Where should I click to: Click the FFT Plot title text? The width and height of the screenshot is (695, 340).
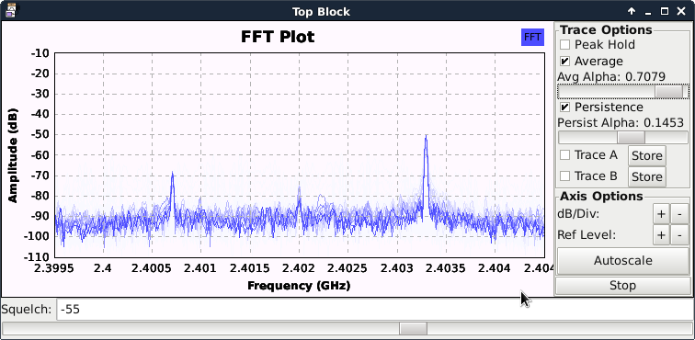278,37
